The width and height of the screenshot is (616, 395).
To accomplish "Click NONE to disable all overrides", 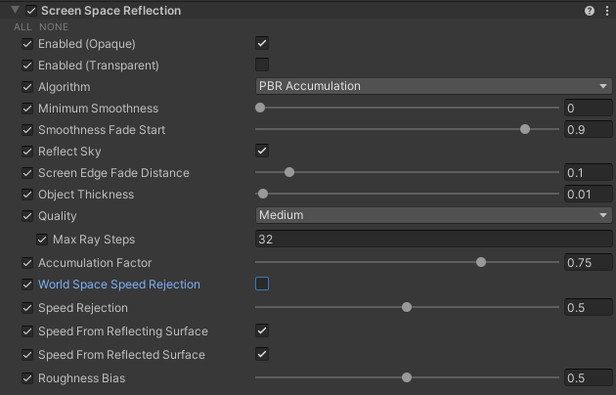I will [53, 26].
